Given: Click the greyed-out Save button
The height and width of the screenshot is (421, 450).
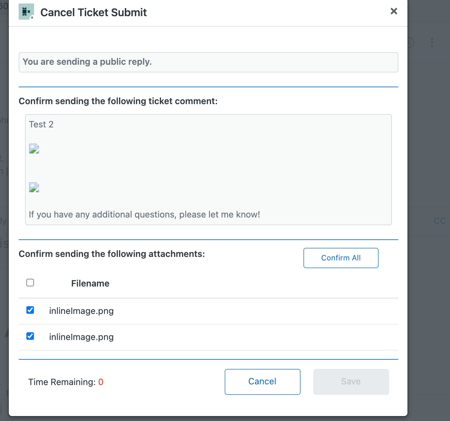Looking at the screenshot, I should pos(351,382).
